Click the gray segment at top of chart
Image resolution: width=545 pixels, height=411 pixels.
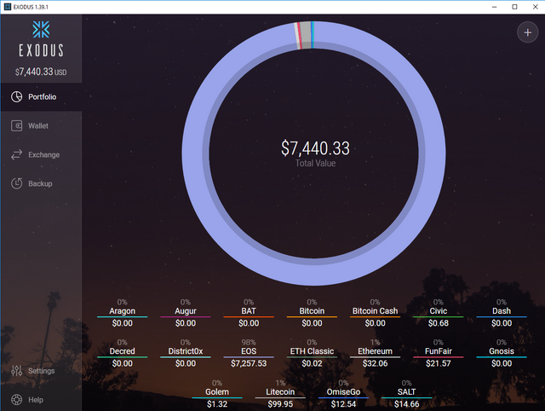[x=306, y=35]
